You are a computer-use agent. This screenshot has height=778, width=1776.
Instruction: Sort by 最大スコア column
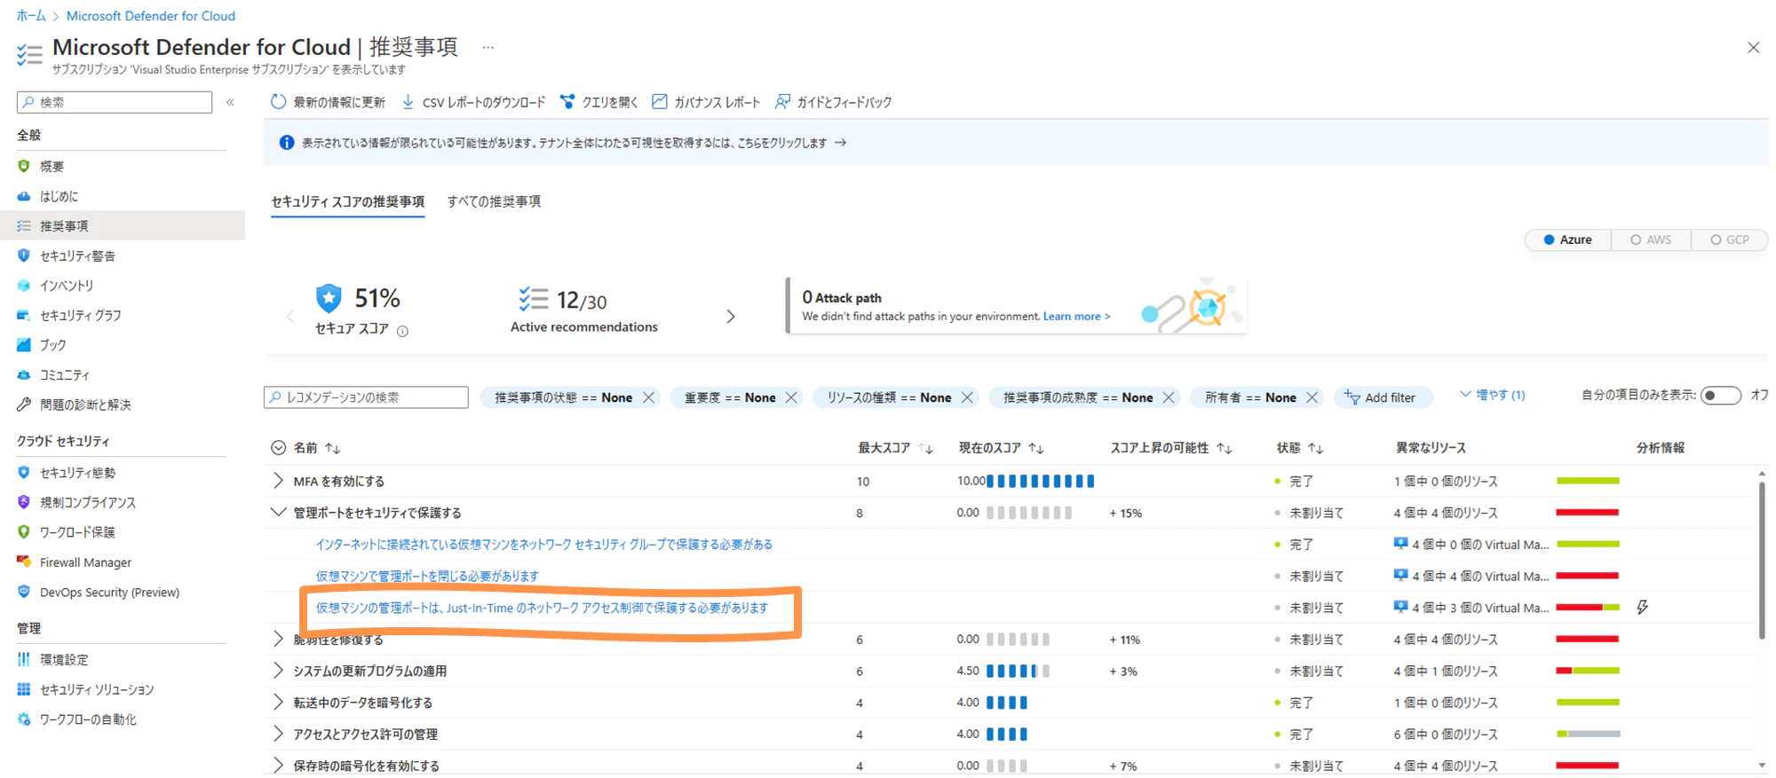tap(895, 448)
